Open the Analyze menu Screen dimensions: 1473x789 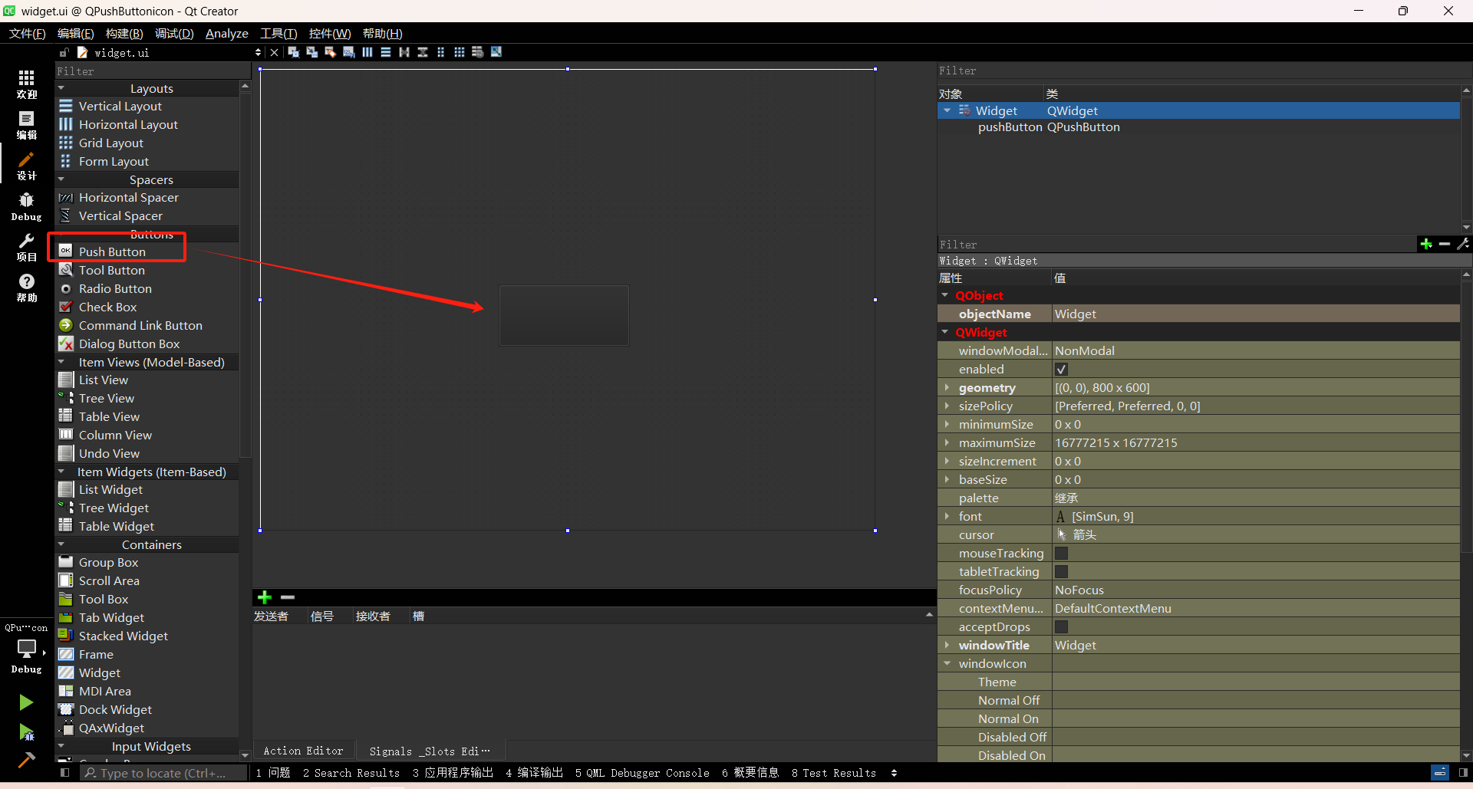click(x=226, y=34)
